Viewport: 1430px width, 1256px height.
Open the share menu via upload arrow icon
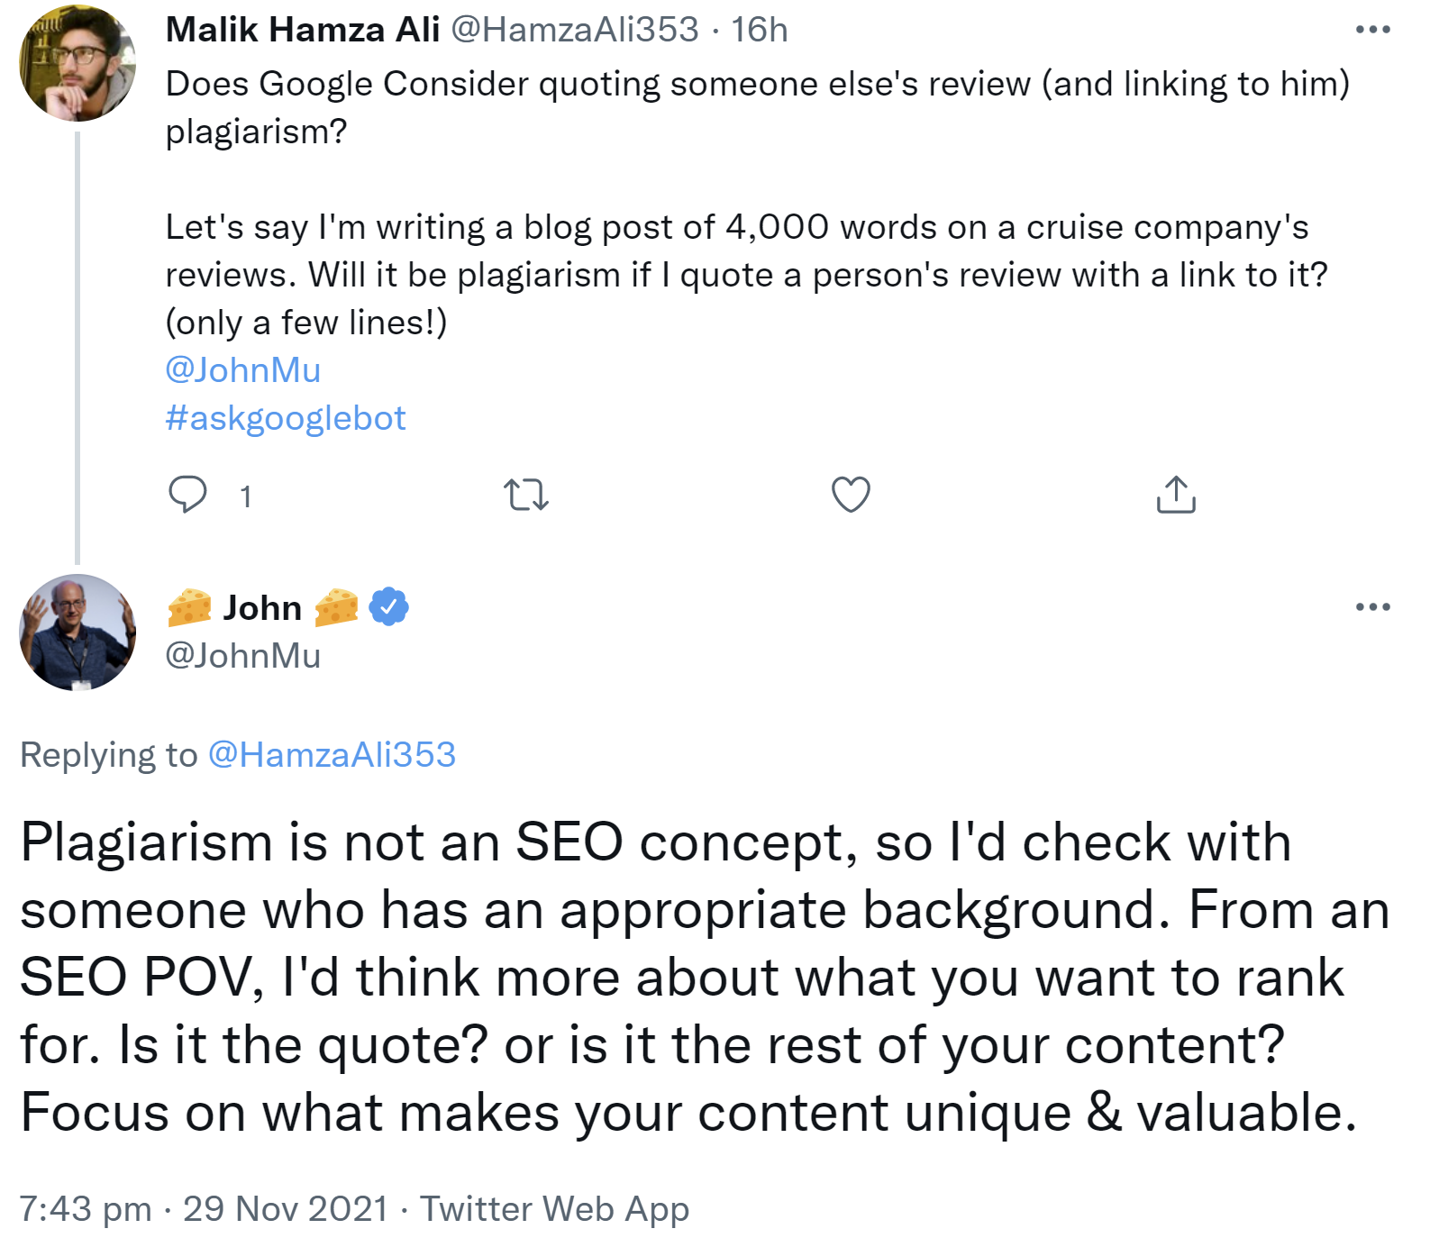tap(1176, 494)
